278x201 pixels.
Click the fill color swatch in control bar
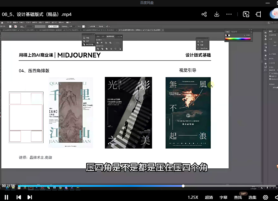[10, 26]
